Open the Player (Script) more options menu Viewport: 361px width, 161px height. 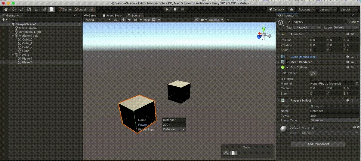357,100
